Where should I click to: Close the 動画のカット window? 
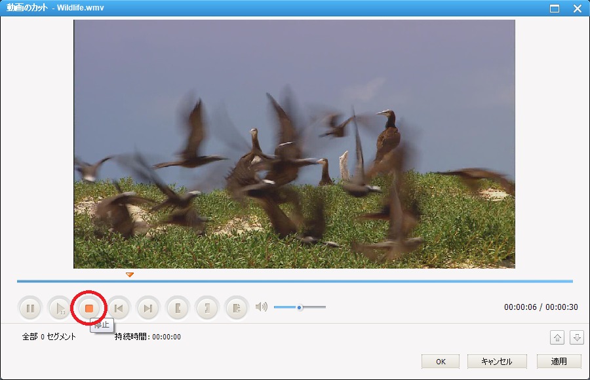pos(577,9)
